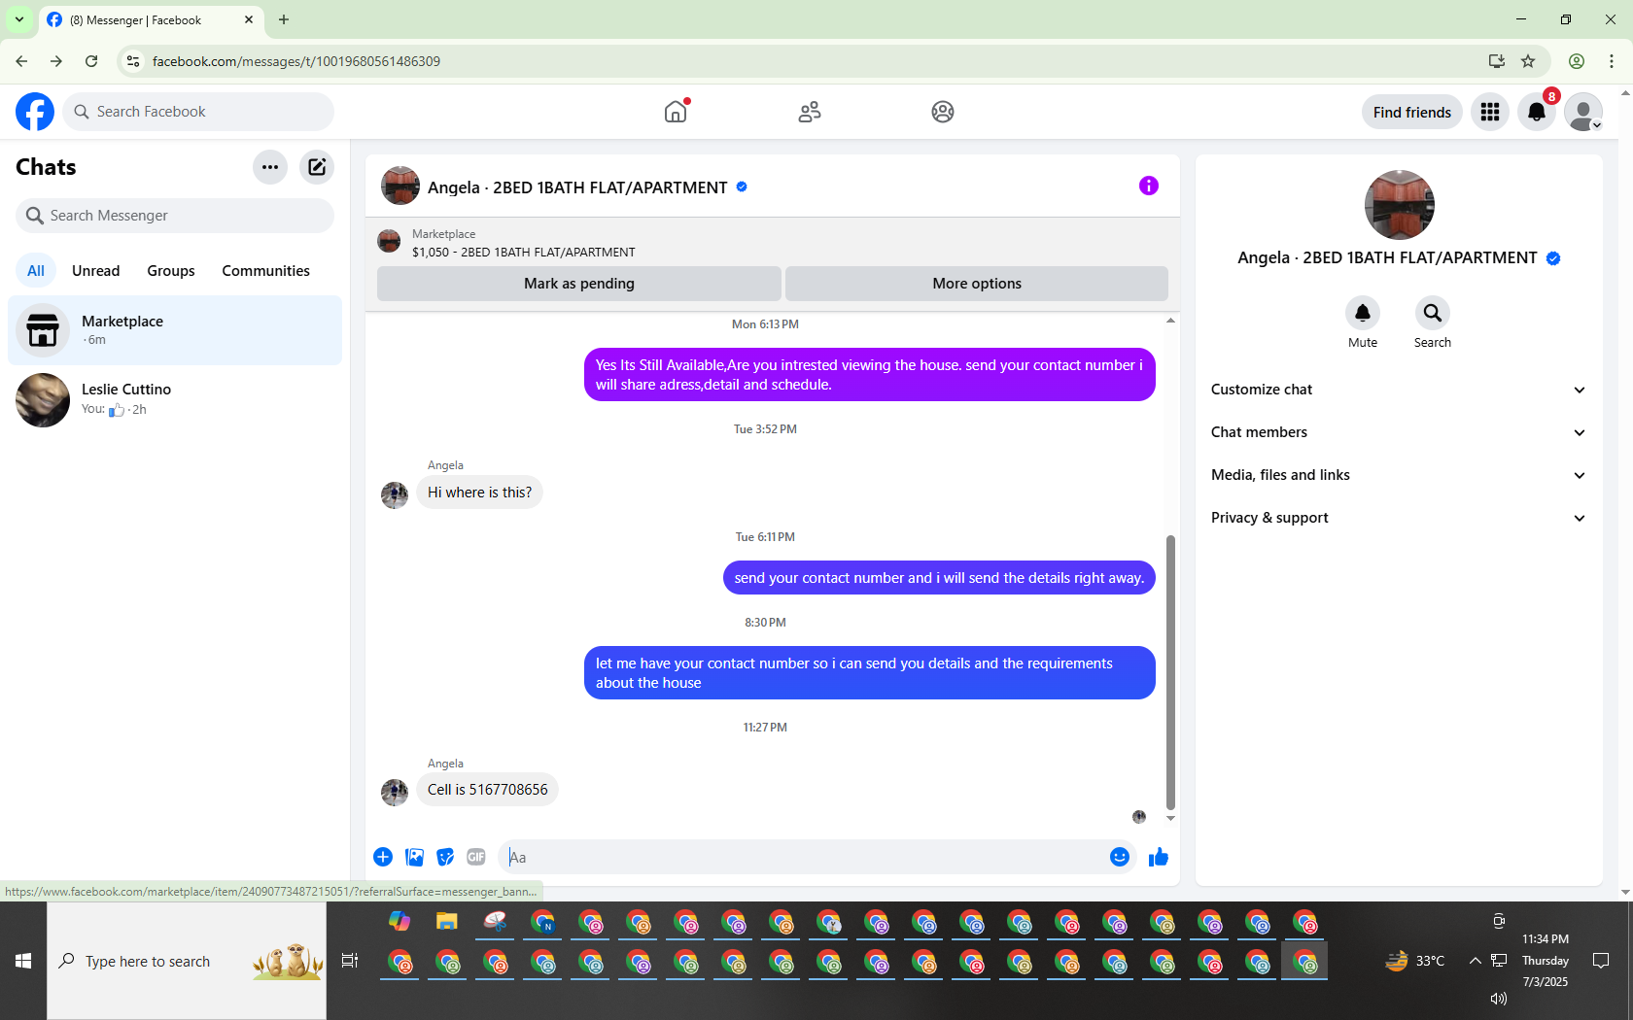This screenshot has height=1020, width=1633.
Task: Reload the page in the browser
Action: click(91, 61)
